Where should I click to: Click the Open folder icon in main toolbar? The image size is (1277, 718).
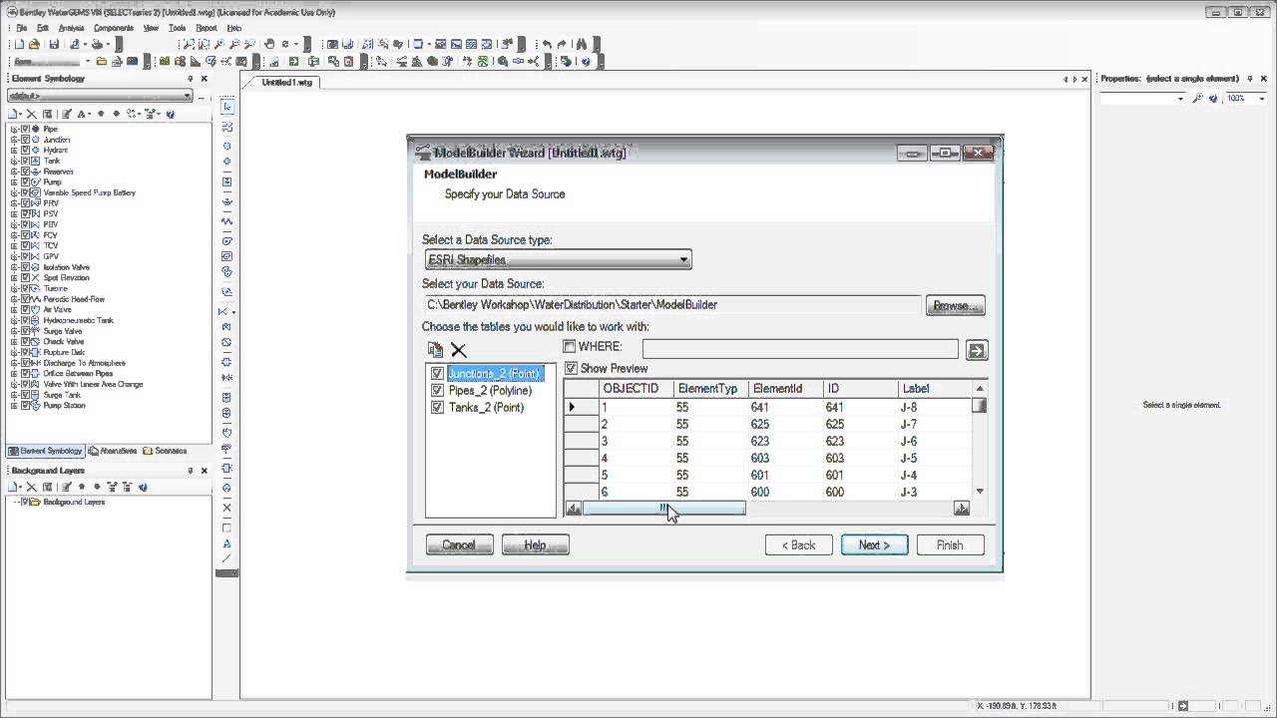click(34, 44)
